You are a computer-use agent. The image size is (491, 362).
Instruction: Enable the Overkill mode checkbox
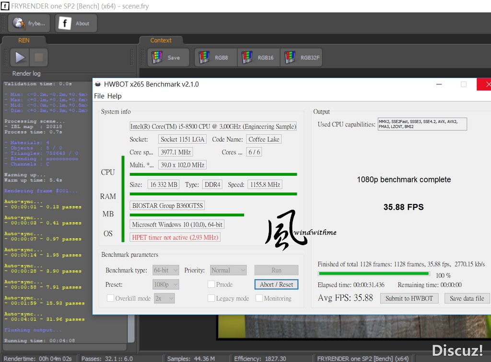pyautogui.click(x=110, y=298)
